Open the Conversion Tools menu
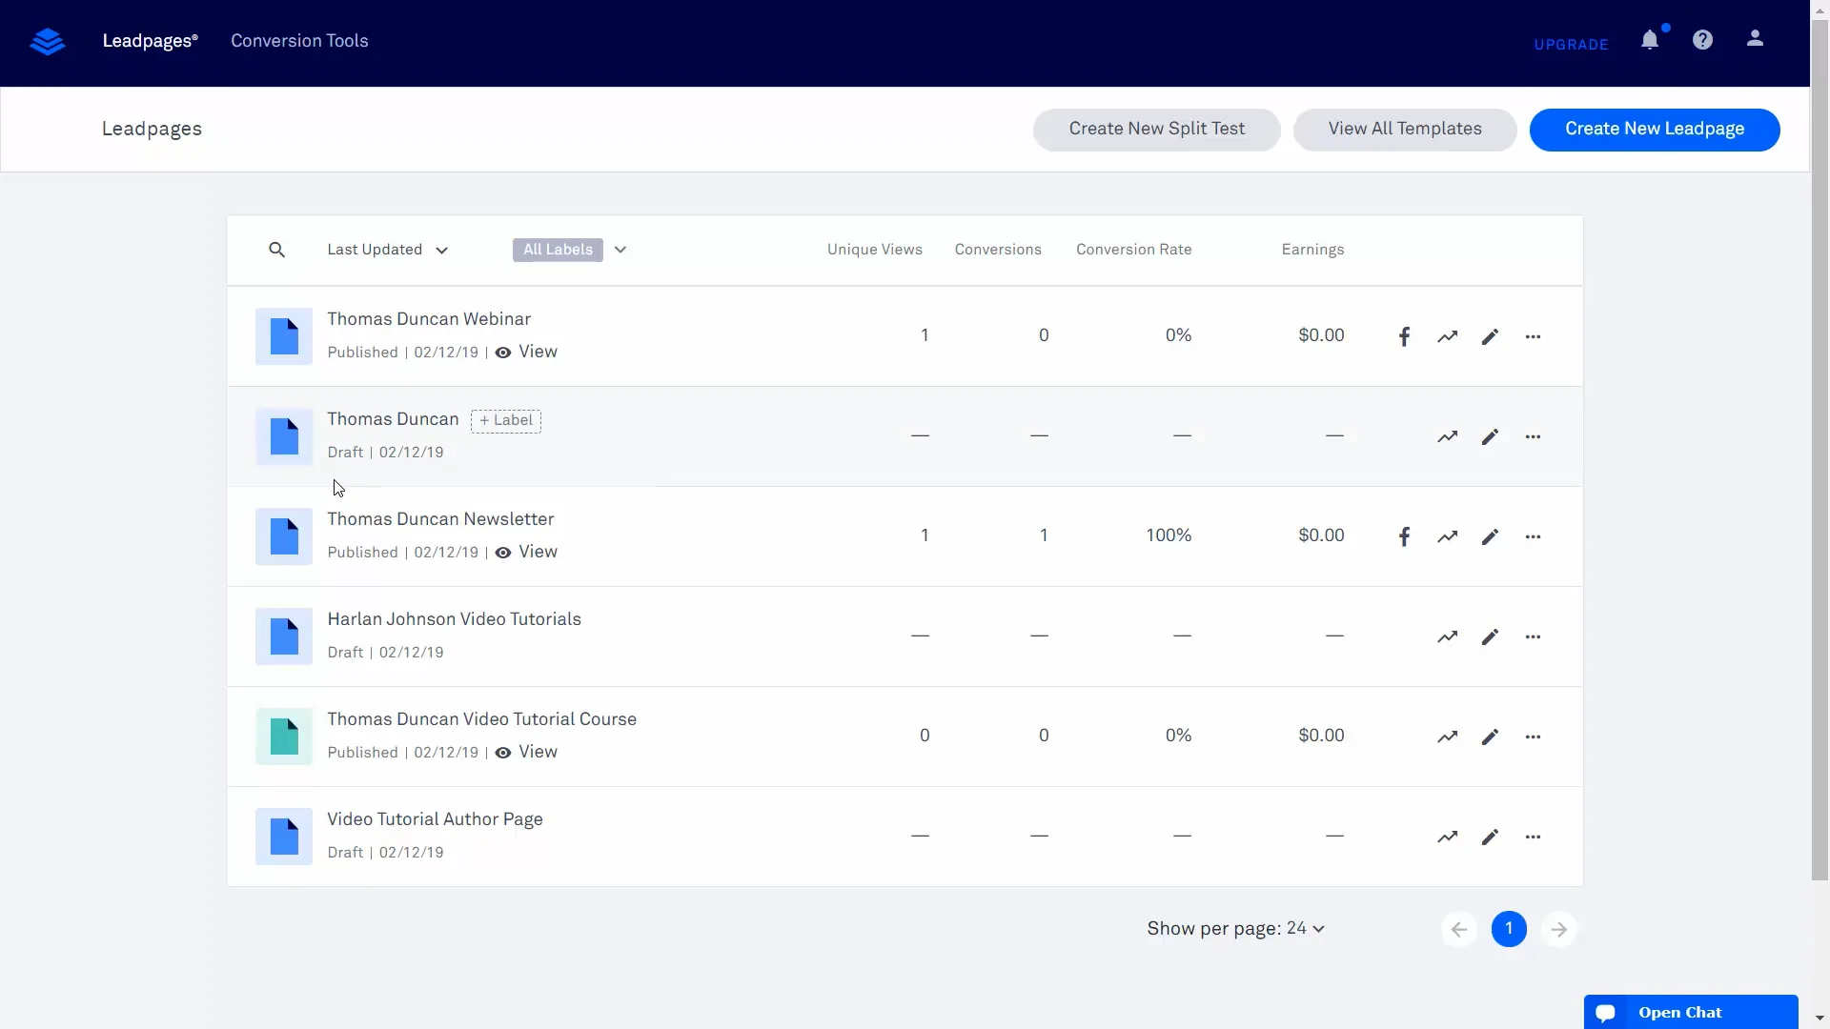This screenshot has height=1029, width=1830. click(299, 41)
